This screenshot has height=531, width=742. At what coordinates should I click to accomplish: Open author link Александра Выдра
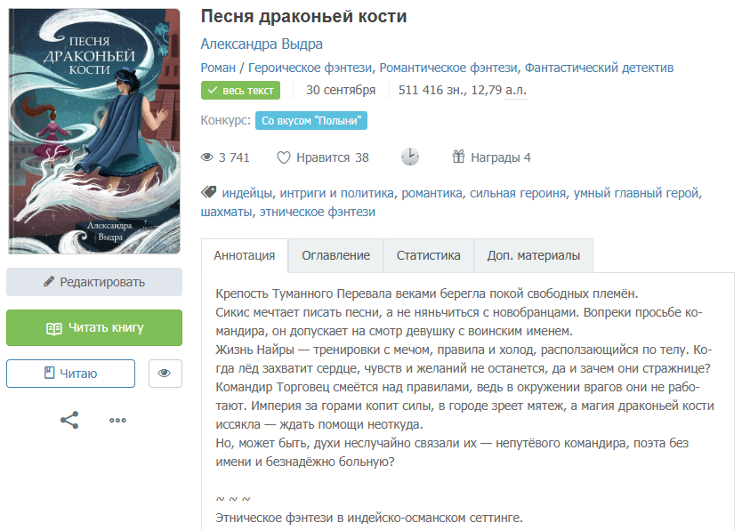[x=262, y=44]
